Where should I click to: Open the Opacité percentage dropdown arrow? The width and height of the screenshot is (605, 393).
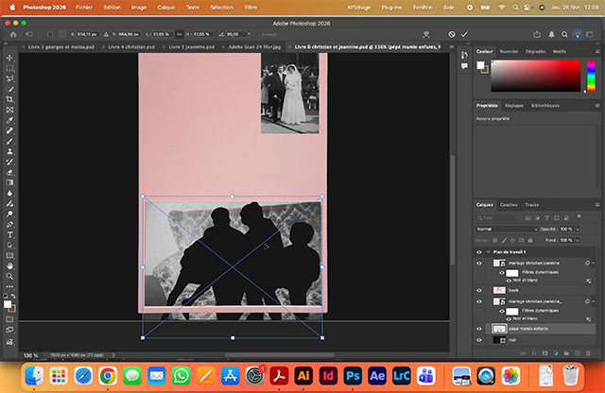578,229
